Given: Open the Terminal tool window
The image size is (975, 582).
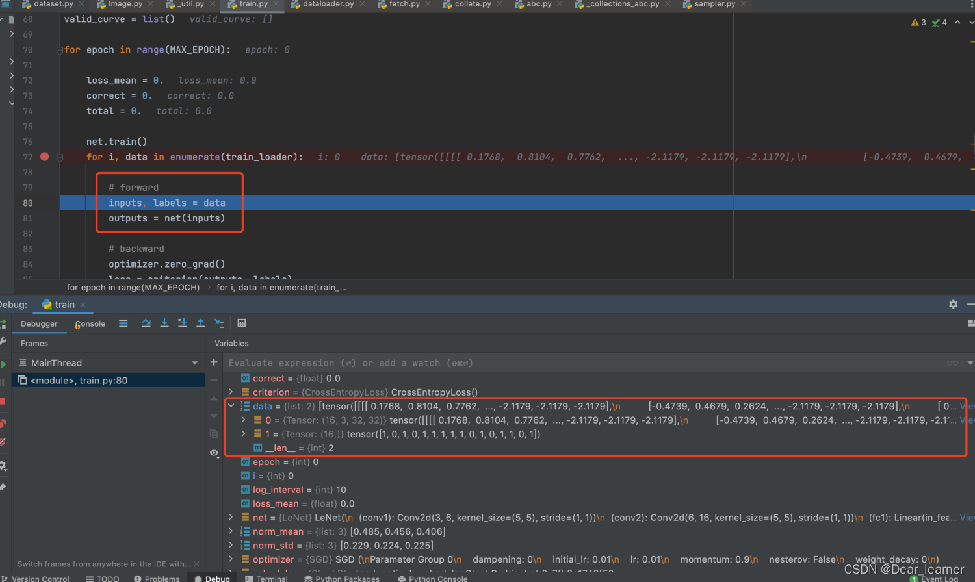Looking at the screenshot, I should [266, 578].
